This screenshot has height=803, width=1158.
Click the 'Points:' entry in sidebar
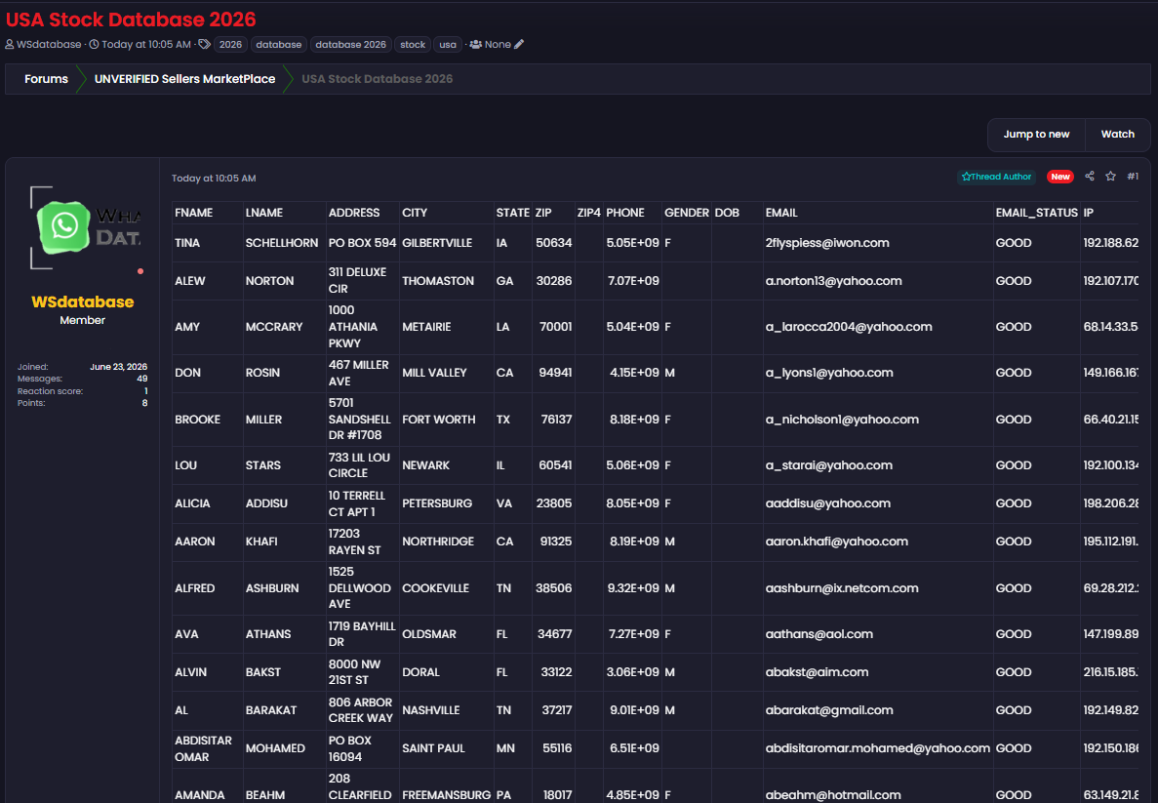(82, 403)
